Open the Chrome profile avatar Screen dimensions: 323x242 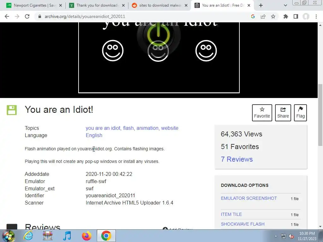pos(306,16)
